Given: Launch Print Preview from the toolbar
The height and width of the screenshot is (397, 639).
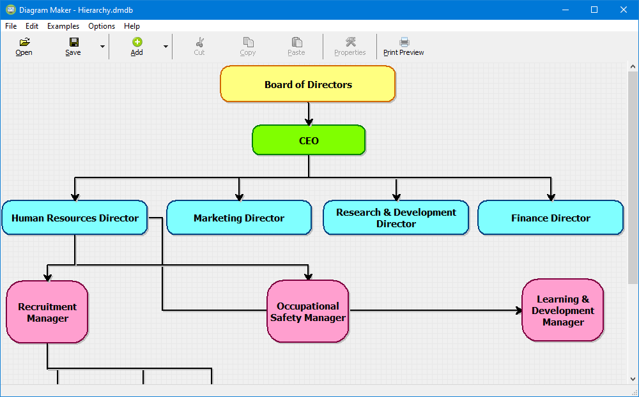Looking at the screenshot, I should pyautogui.click(x=404, y=43).
